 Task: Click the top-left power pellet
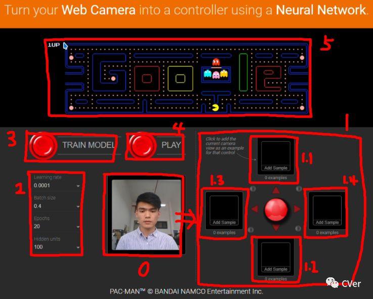71,57
